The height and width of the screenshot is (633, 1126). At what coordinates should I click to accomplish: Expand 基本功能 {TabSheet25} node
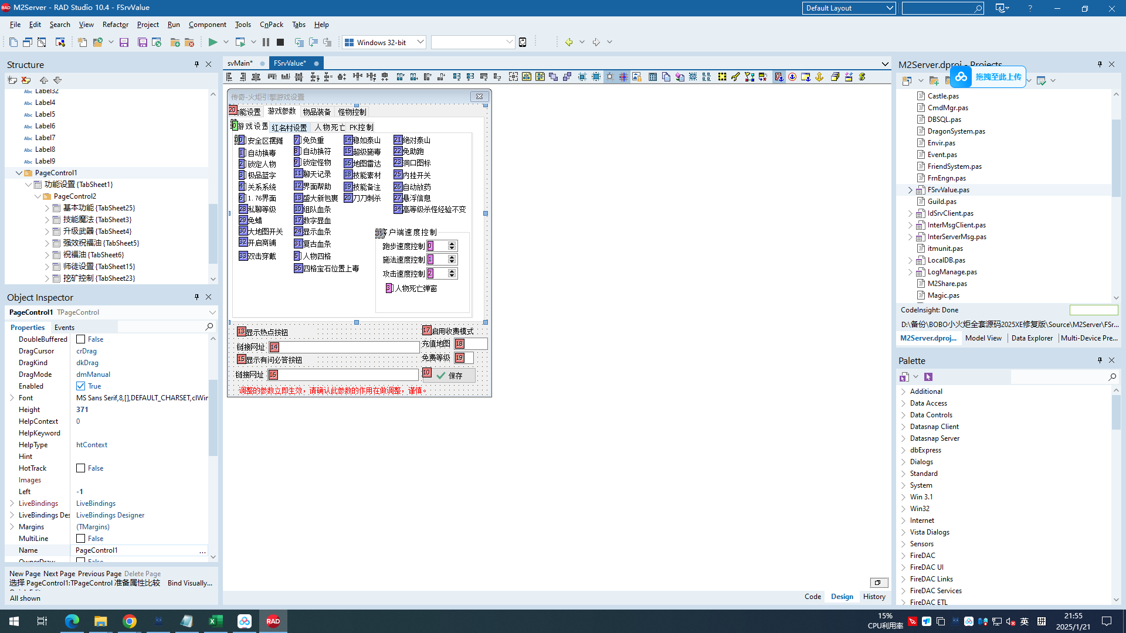pos(47,208)
